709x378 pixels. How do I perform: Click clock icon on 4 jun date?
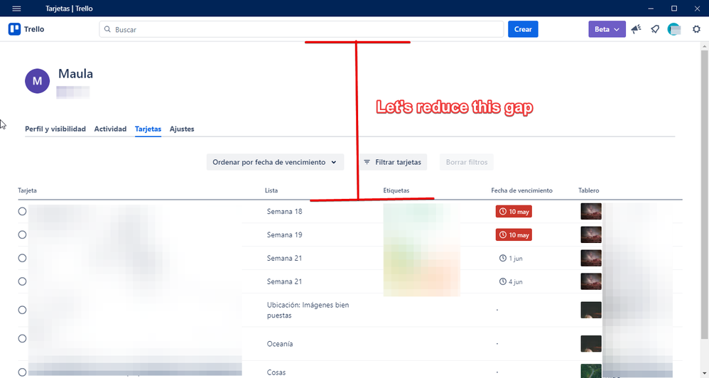[x=503, y=281]
